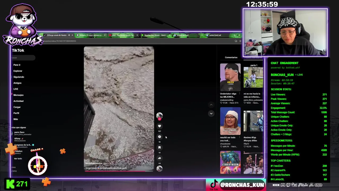Screen dimensions: 339x191
Task: Mute the TikTok tab speaker icon
Action: pyautogui.click(x=69, y=35)
